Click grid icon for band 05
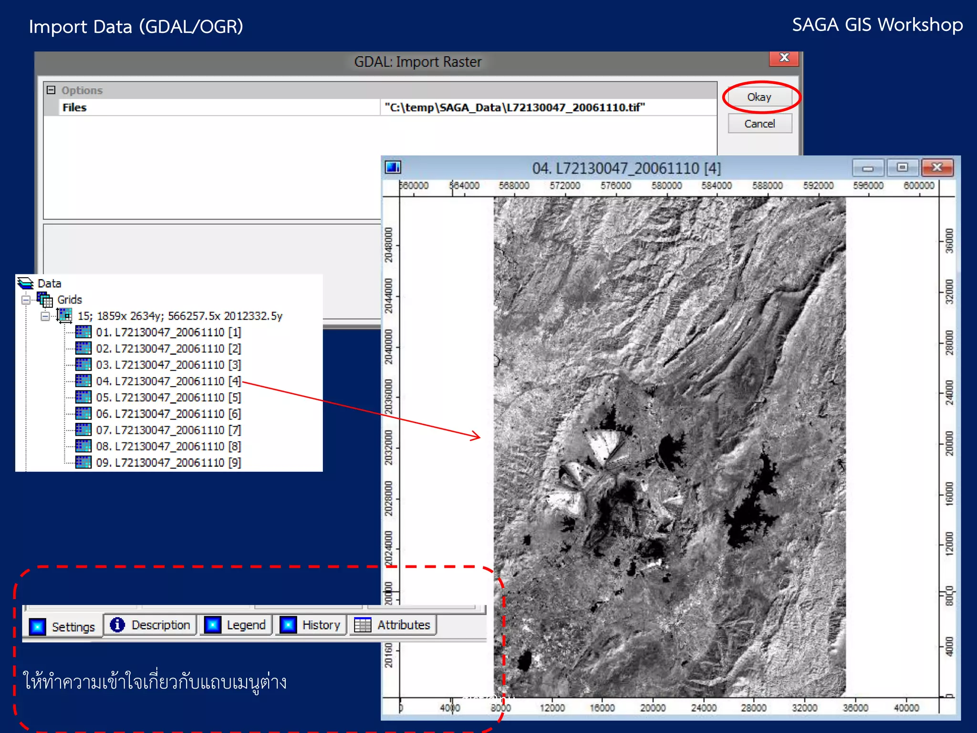 coord(83,397)
